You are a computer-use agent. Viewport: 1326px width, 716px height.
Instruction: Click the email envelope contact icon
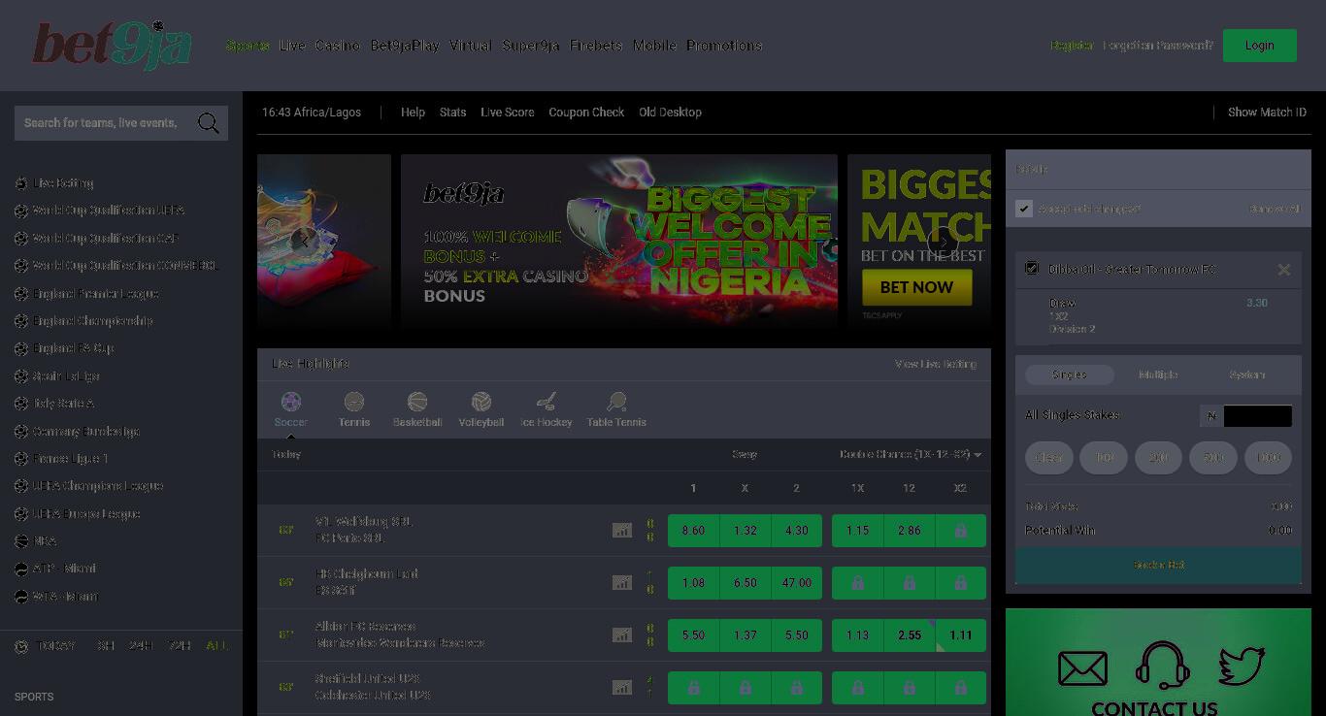pos(1082,668)
